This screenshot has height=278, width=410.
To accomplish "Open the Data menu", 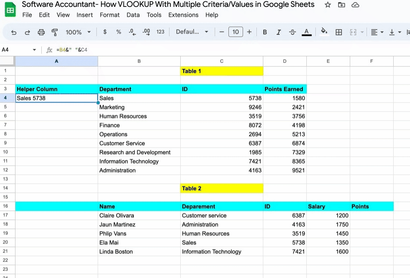I will [x=133, y=15].
